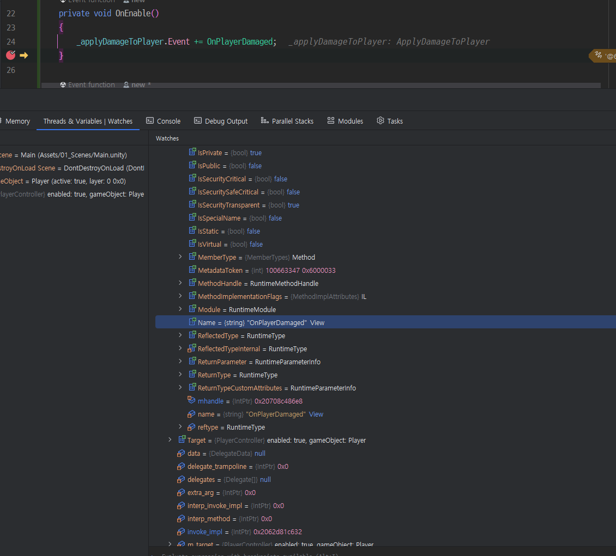Click the IsPrivate property icon

192,152
